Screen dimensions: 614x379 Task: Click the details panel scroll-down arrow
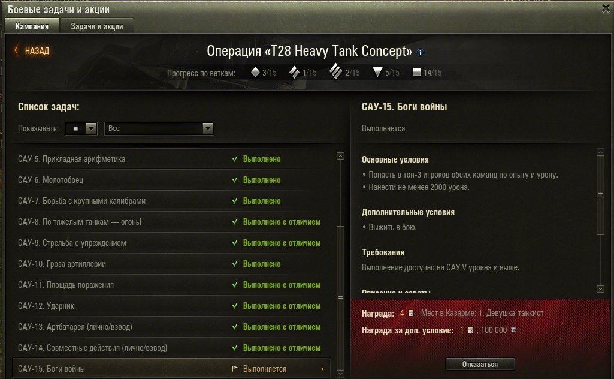click(600, 289)
